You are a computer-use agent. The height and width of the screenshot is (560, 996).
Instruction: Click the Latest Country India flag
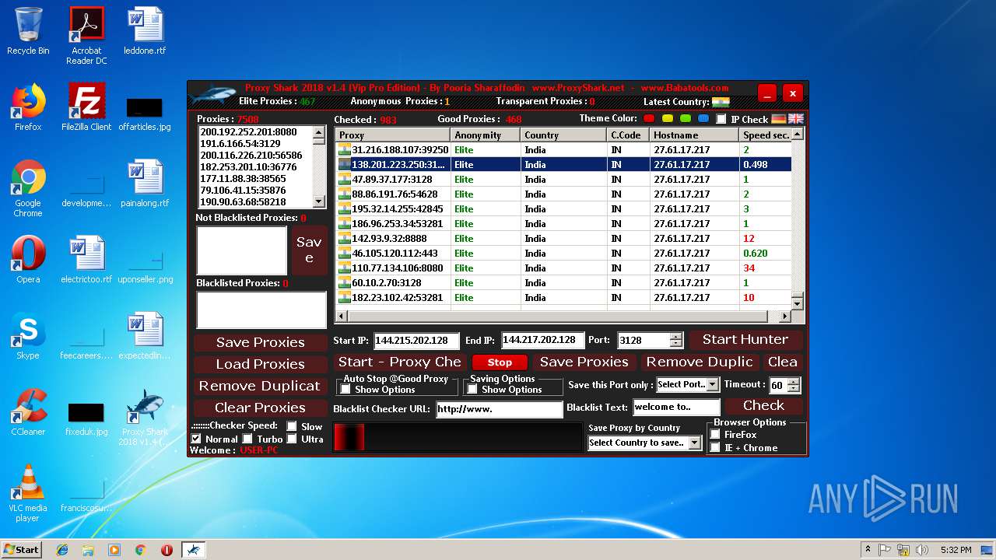click(721, 102)
